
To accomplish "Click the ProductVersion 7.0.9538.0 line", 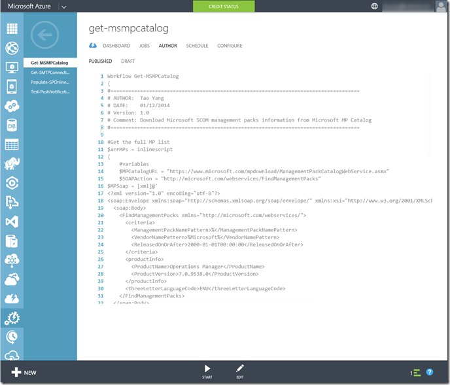I will (195, 274).
